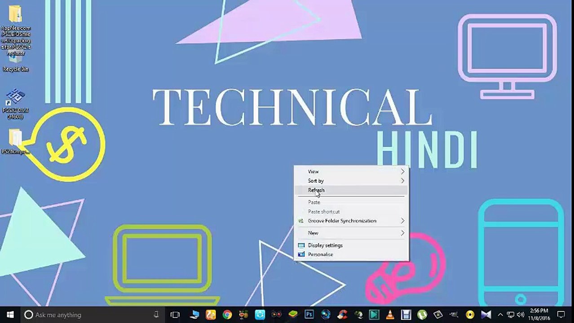The width and height of the screenshot is (574, 323).
Task: Open Display settings from the context menu
Action: (351, 245)
